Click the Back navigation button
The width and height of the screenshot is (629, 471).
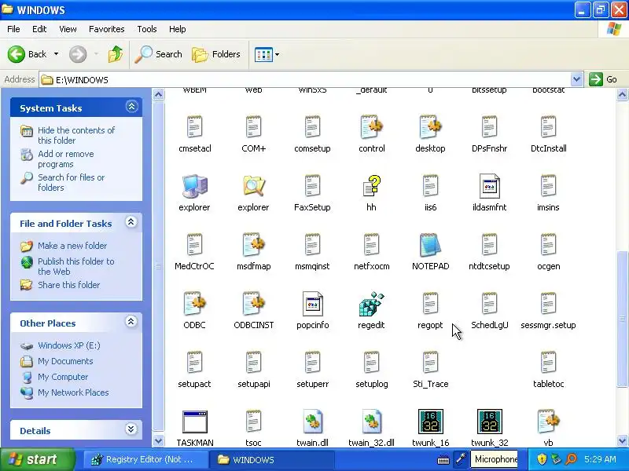coord(27,54)
